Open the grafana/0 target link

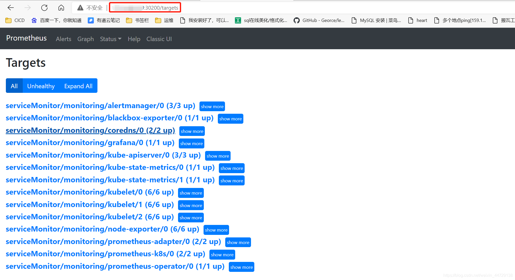pos(90,143)
